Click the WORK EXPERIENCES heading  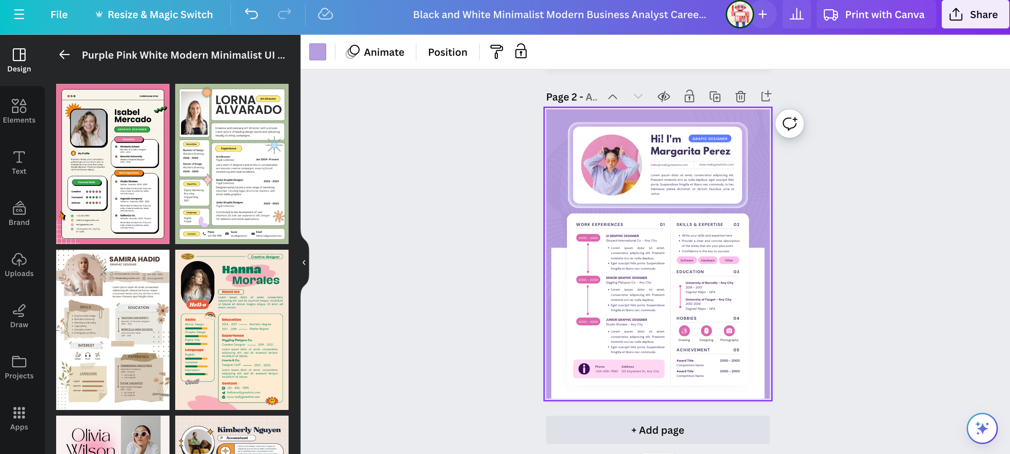tap(599, 225)
